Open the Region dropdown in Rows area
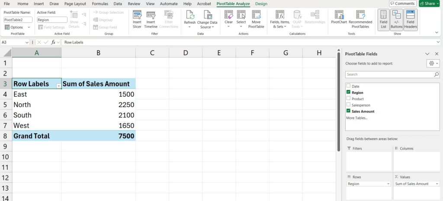Screen dimensions: 443x201 pyautogui.click(x=388, y=184)
